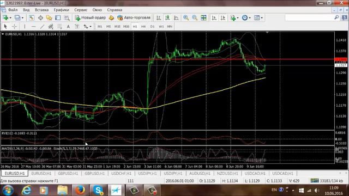The width and height of the screenshot is (349, 196).
Task: Show the Navigator panel icon
Action: [x=49, y=18]
